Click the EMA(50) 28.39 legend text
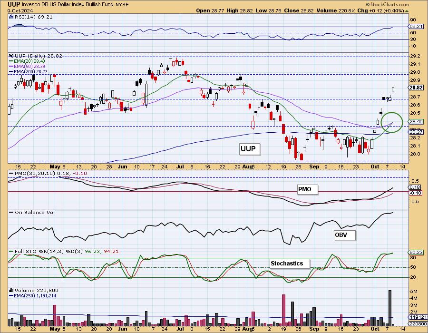Screen dimensions: 428x333 pos(29,67)
